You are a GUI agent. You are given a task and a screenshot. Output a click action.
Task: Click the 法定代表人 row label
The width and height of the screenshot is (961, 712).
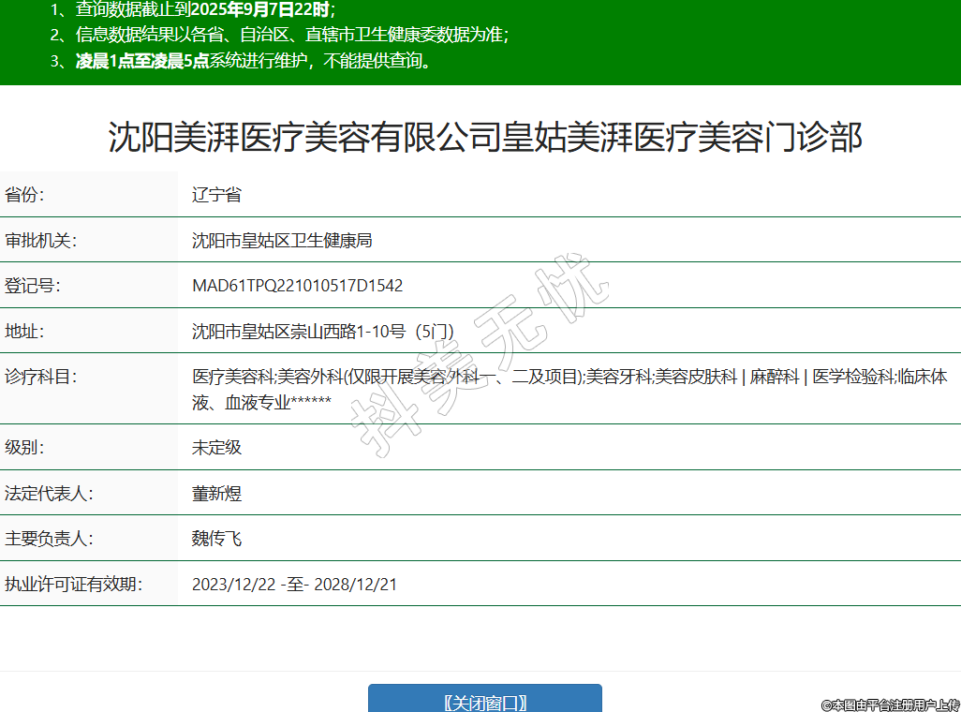click(x=49, y=493)
